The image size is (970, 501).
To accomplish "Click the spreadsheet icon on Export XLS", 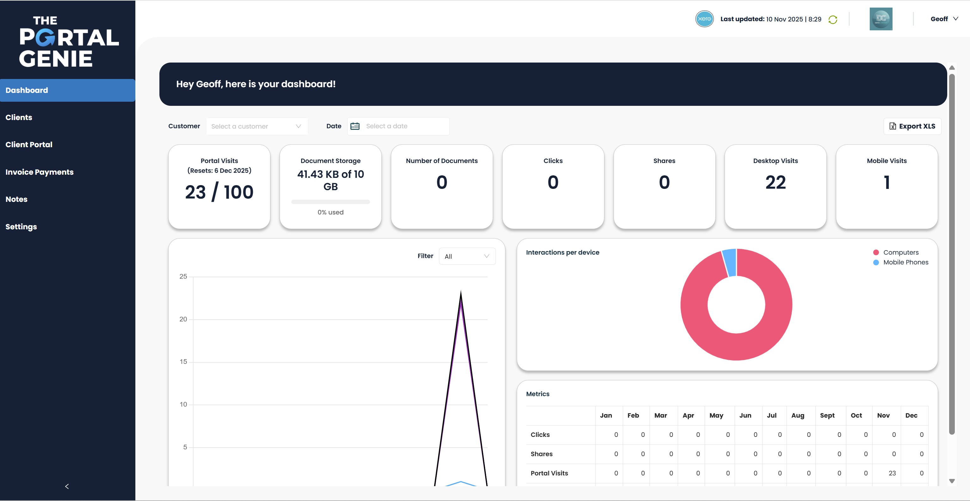I will [893, 126].
